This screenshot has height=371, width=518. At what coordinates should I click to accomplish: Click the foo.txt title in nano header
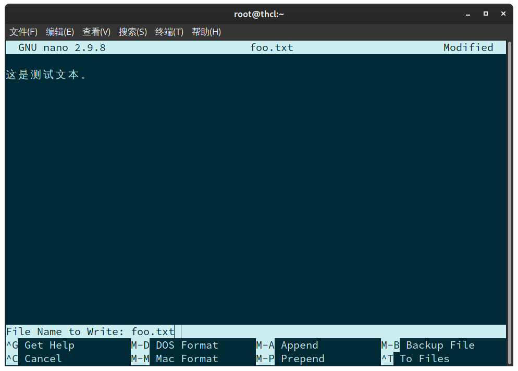pos(272,48)
